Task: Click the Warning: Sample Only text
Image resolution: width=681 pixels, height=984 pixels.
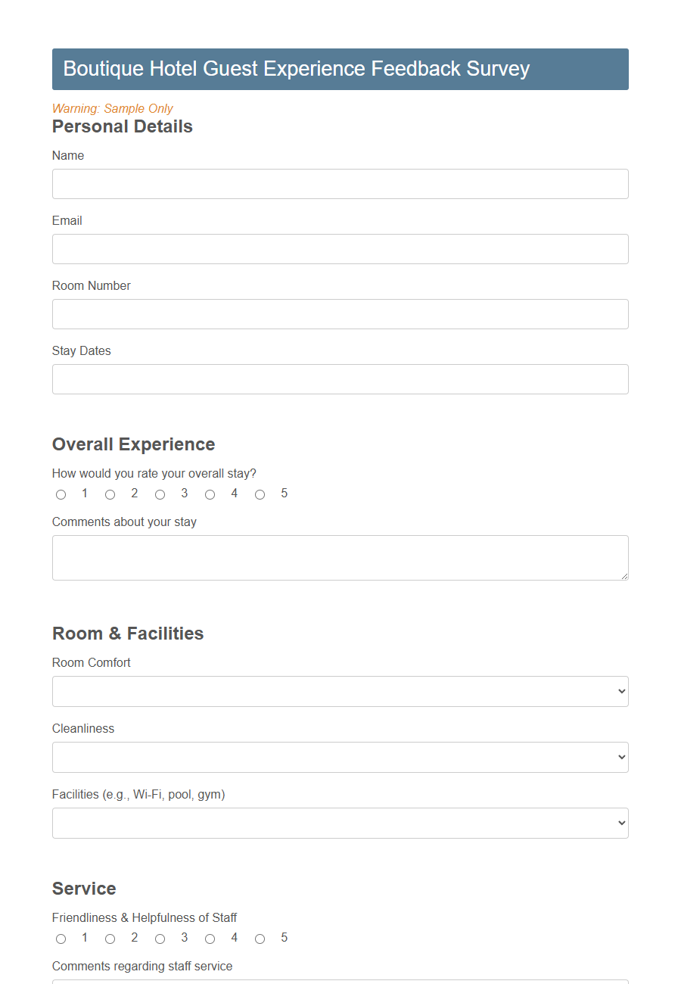Action: click(112, 108)
